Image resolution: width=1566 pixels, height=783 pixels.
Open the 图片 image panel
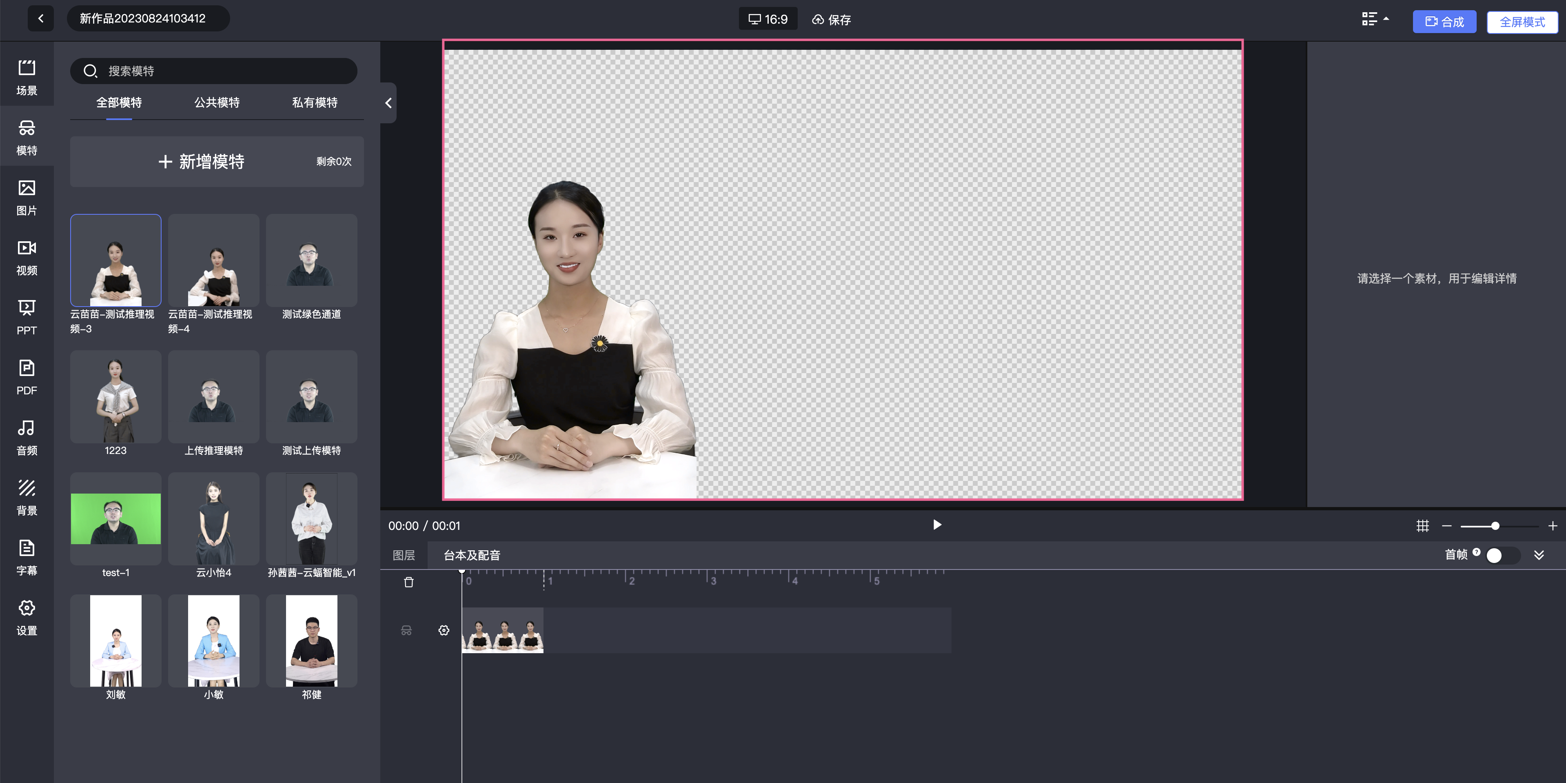click(x=27, y=197)
